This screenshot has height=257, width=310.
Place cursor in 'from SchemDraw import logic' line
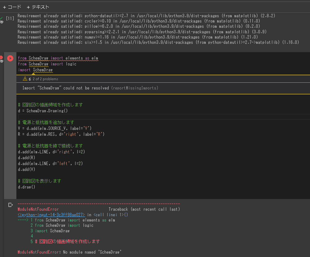click(47, 64)
